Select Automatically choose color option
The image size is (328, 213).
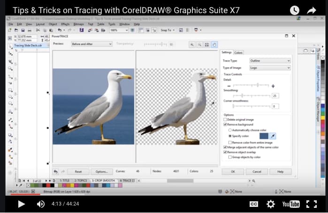(x=230, y=130)
